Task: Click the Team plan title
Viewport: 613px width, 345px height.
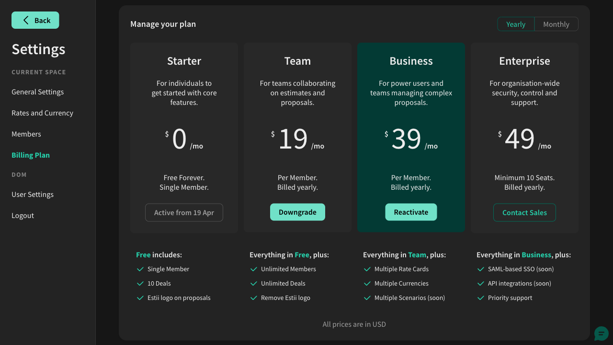Action: click(x=297, y=61)
